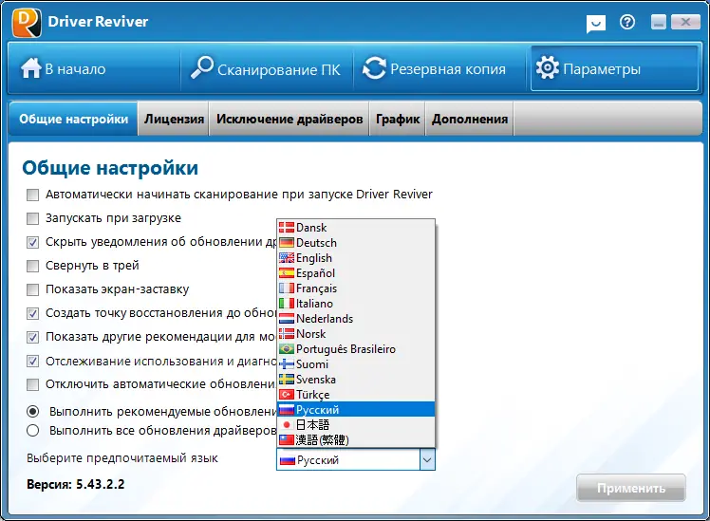Enable Запускать при загрузке checkbox
The width and height of the screenshot is (710, 521).
click(x=32, y=218)
